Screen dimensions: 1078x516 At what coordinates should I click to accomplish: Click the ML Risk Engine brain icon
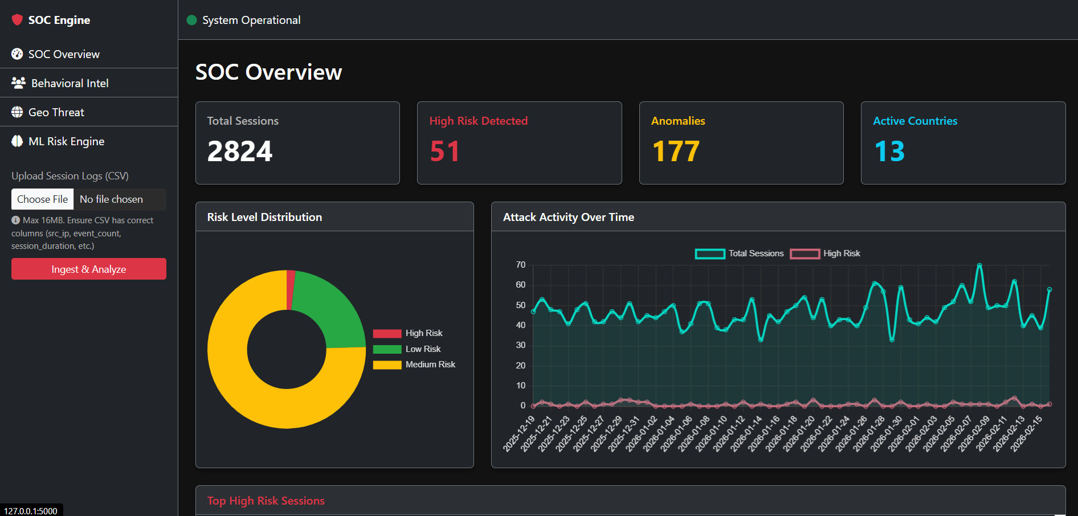pyautogui.click(x=17, y=141)
